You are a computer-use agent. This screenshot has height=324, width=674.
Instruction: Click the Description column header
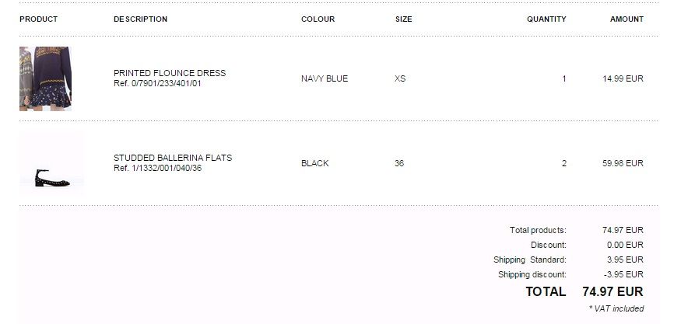[140, 19]
